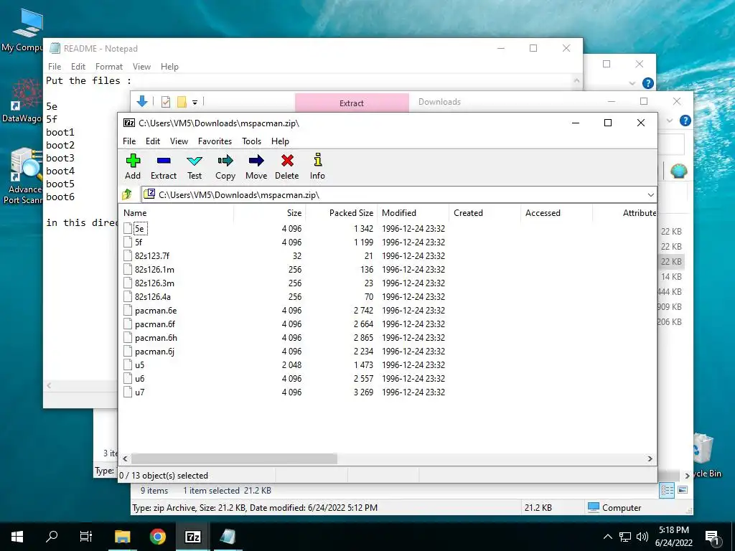The image size is (735, 551).
Task: Click the Add toolbar icon in 7-Zip
Action: pyautogui.click(x=133, y=166)
